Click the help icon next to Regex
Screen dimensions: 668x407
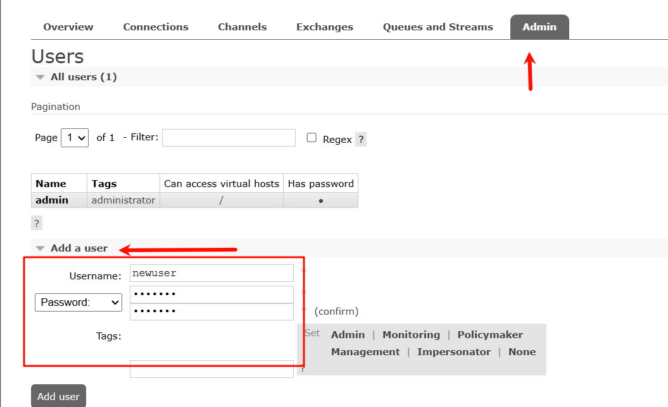coord(361,140)
